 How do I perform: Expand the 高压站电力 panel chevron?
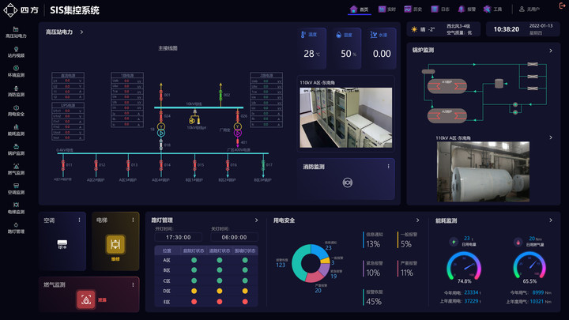(81, 32)
